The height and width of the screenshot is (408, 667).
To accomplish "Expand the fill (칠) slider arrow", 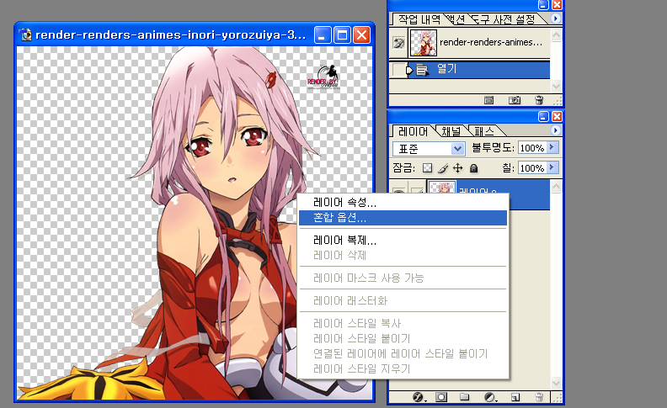I will [x=552, y=168].
